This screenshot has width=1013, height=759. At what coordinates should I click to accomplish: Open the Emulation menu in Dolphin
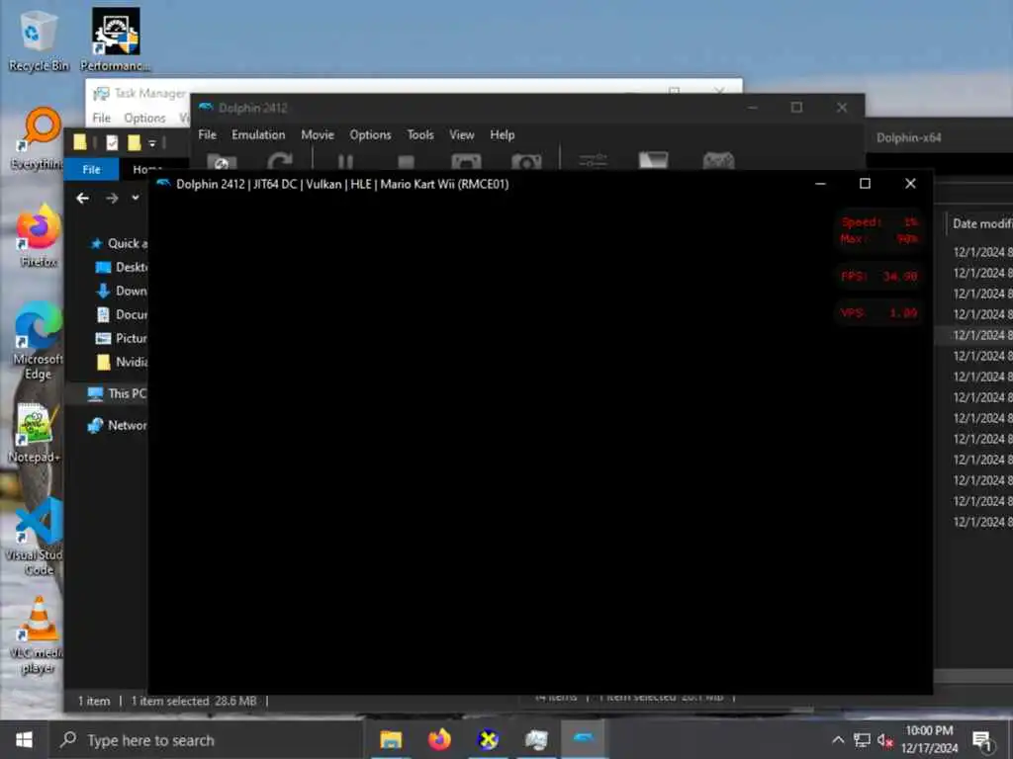point(258,134)
